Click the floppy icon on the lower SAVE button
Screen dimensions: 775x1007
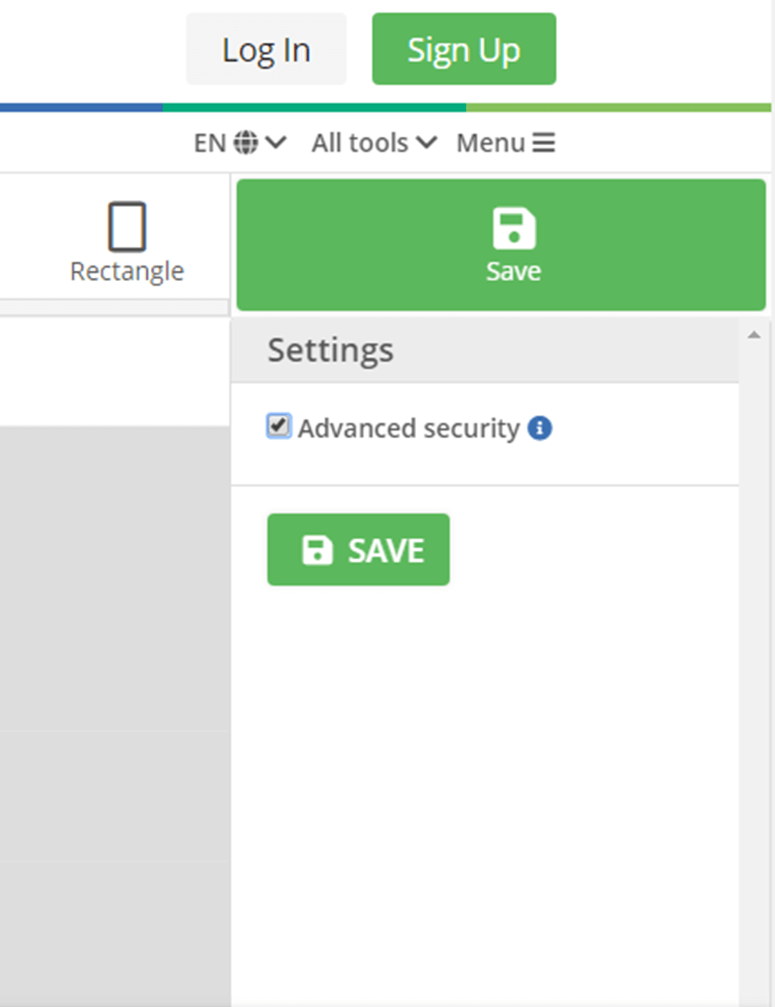(317, 550)
